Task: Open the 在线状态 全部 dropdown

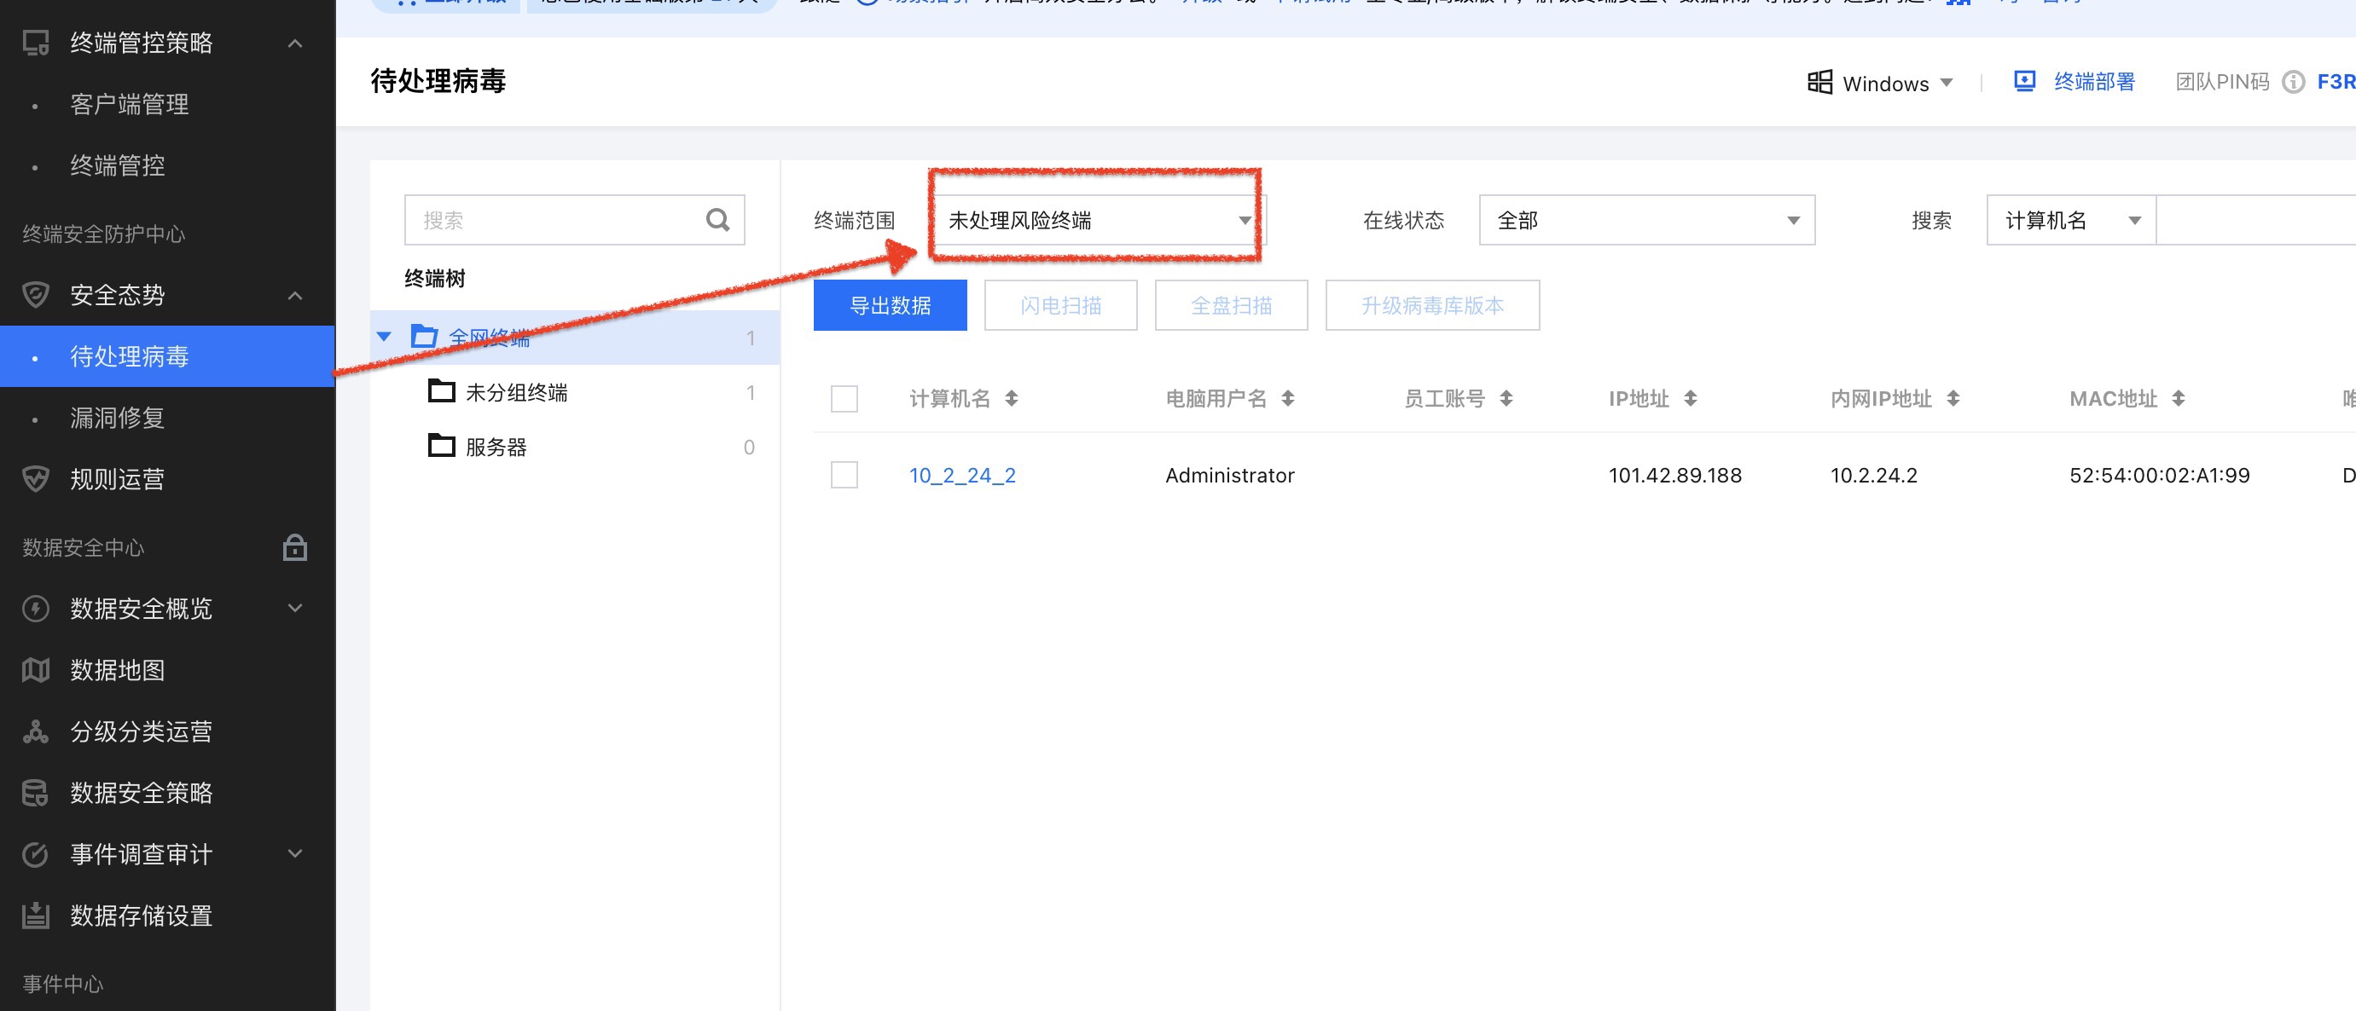Action: pyautogui.click(x=1645, y=220)
